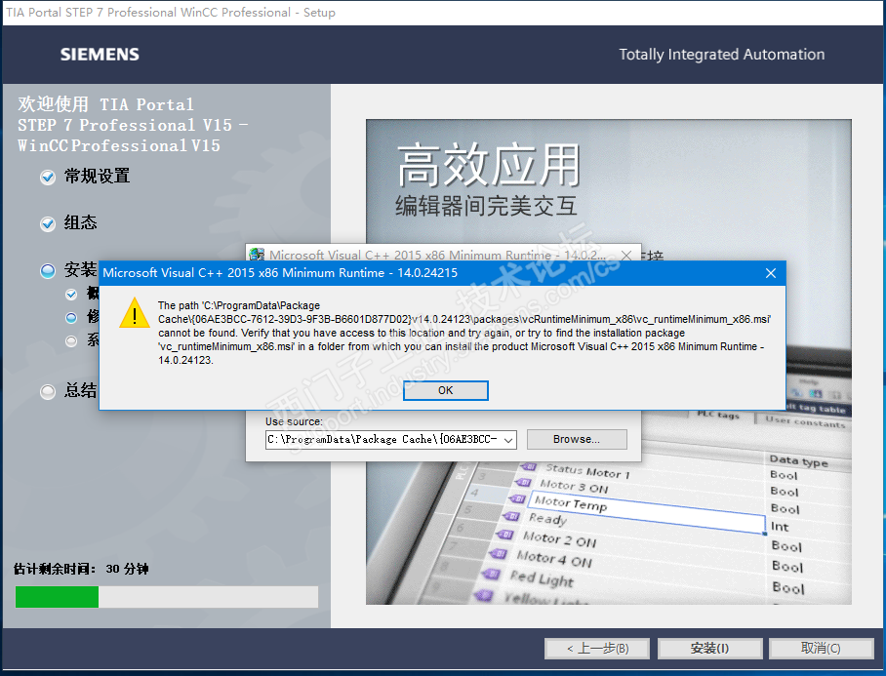Click the 上一步(B) back button
Image resolution: width=886 pixels, height=676 pixels.
[597, 649]
